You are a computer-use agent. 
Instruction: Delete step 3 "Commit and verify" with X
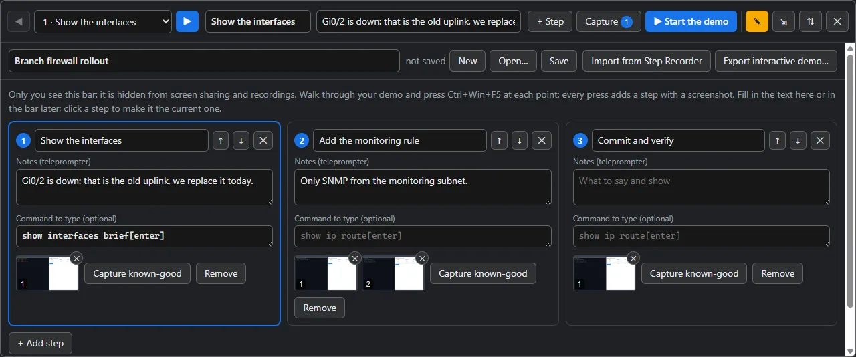821,140
